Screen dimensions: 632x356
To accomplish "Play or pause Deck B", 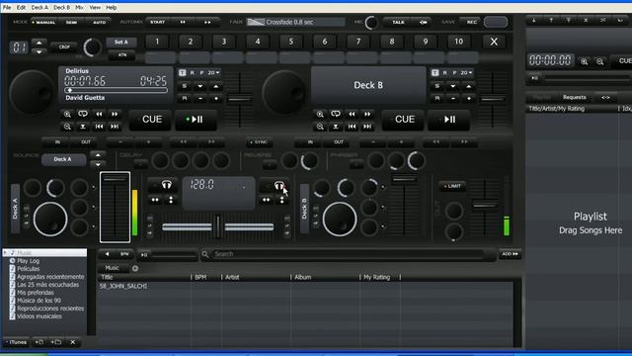I will click(x=448, y=120).
